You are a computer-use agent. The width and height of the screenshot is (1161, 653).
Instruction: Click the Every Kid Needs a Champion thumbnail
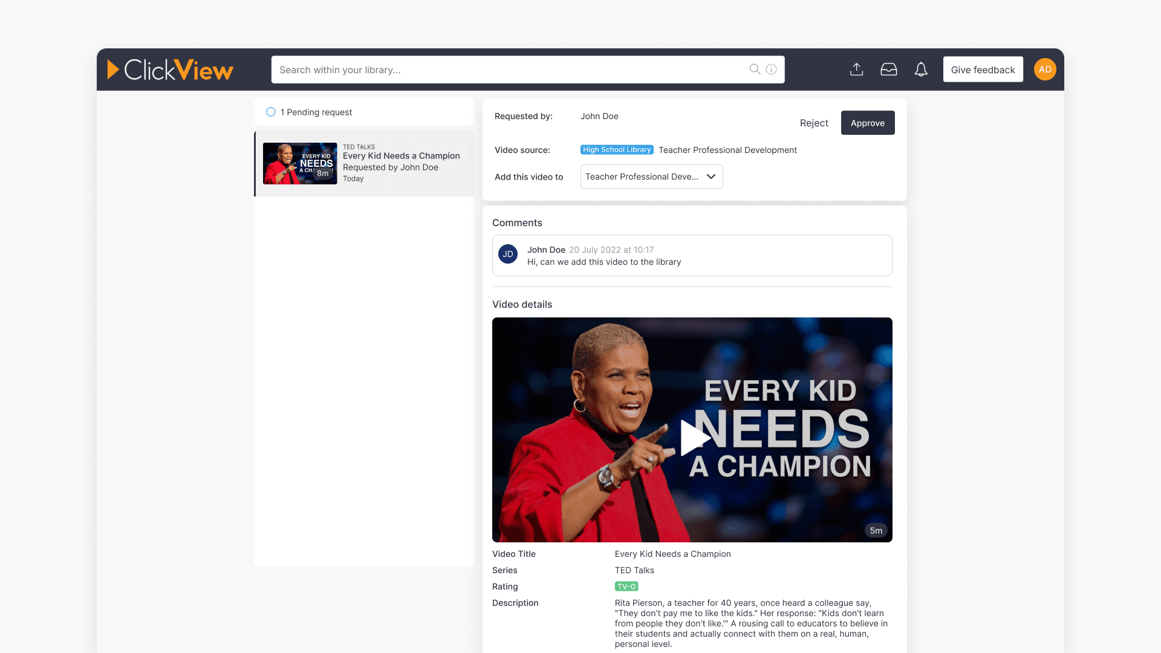299,163
